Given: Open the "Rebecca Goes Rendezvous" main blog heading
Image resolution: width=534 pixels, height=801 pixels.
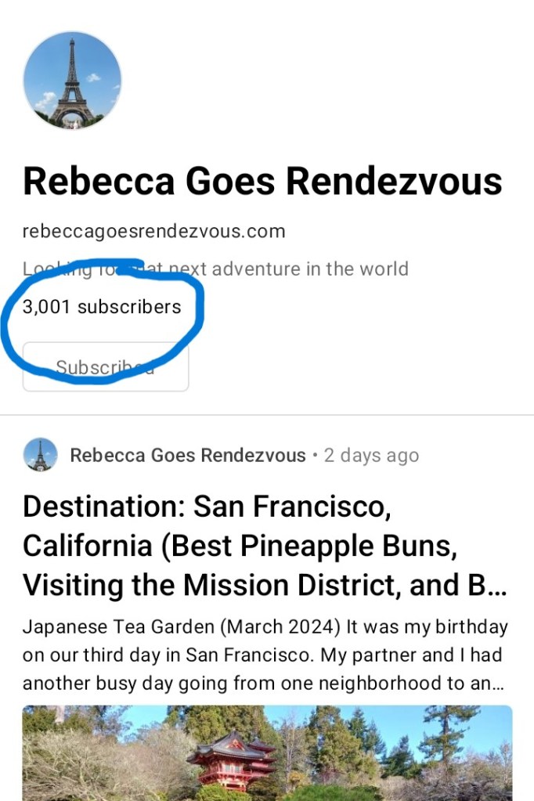Looking at the screenshot, I should (262, 182).
